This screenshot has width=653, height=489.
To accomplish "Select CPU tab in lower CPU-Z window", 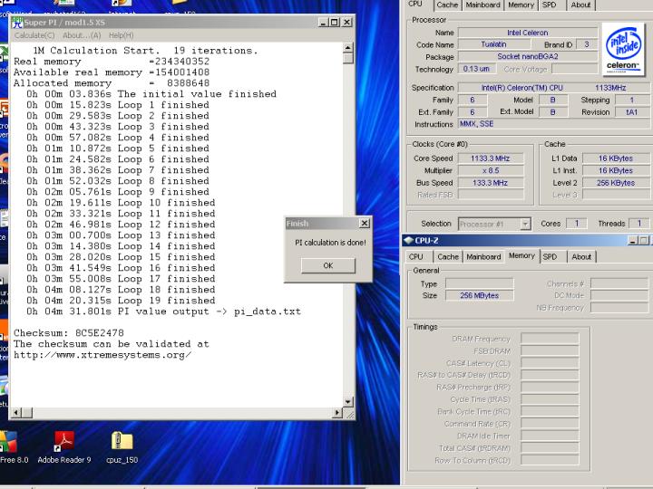I will 416,256.
